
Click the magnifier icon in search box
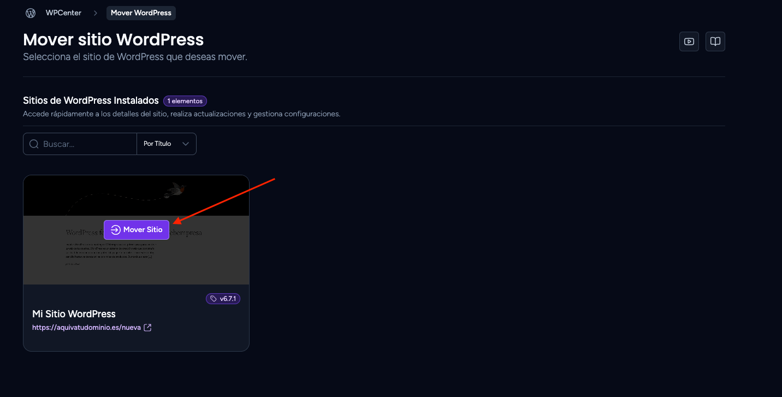pos(34,144)
